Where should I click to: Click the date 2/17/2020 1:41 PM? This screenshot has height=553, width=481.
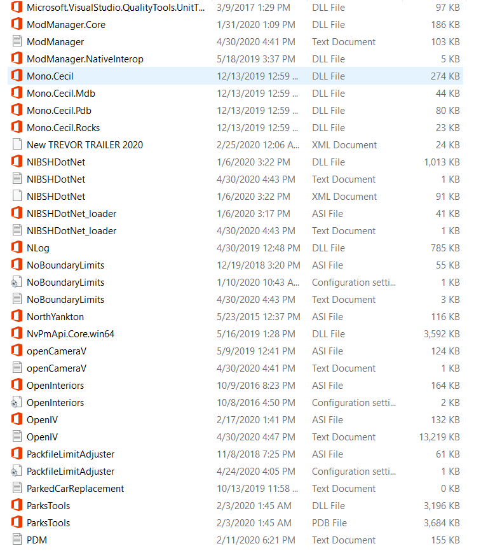pyautogui.click(x=256, y=420)
